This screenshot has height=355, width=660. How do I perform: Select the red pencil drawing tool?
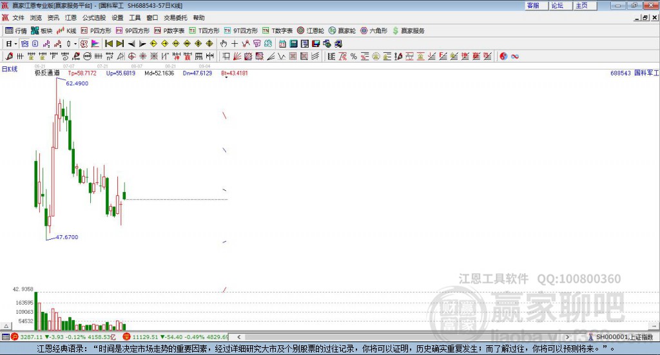(9, 56)
